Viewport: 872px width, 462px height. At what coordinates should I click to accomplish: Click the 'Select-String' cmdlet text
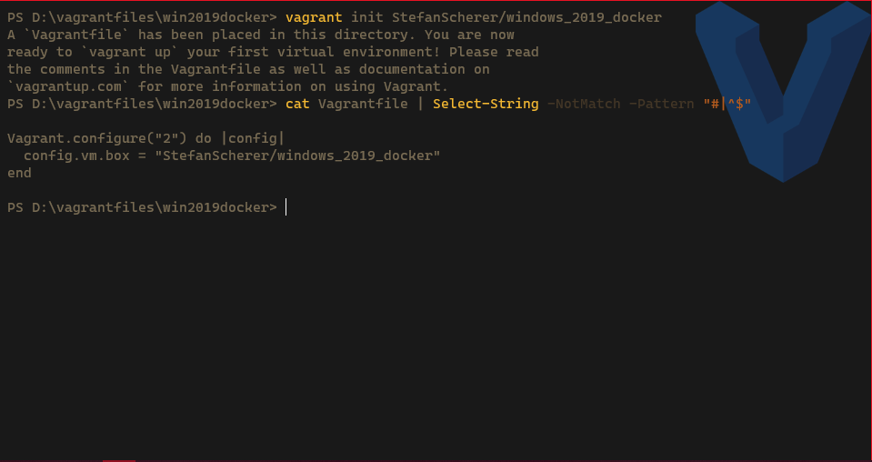pyautogui.click(x=486, y=104)
